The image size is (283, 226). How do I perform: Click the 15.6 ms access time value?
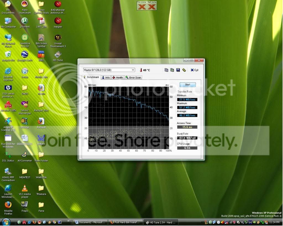click(x=187, y=127)
